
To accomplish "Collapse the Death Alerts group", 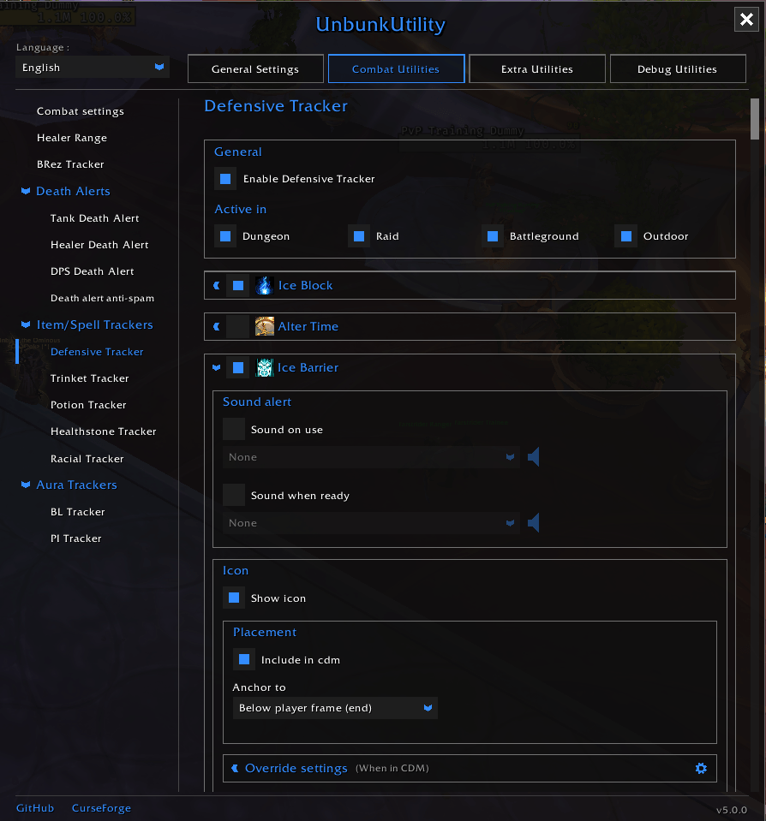I will coord(25,191).
